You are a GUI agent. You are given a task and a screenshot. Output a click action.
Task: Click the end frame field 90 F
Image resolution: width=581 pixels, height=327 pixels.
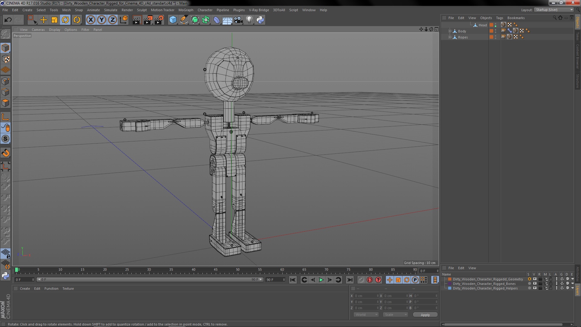click(275, 280)
